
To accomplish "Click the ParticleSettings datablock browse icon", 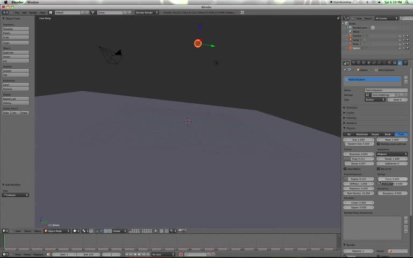I will point(367,95).
